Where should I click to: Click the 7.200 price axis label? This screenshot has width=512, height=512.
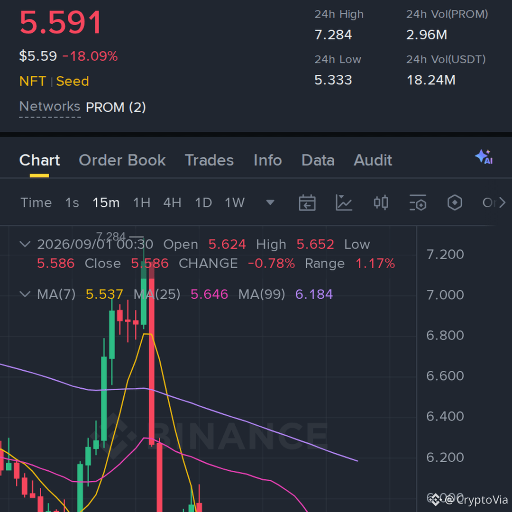445,255
